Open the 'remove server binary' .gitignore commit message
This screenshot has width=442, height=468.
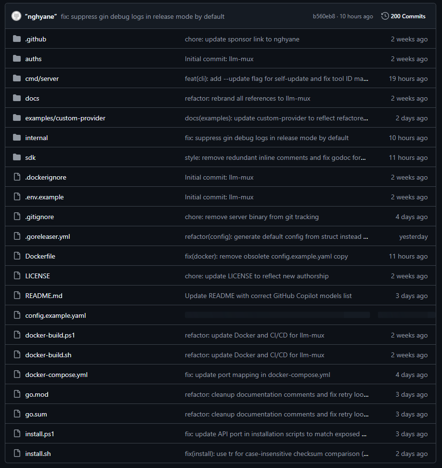coord(251,217)
